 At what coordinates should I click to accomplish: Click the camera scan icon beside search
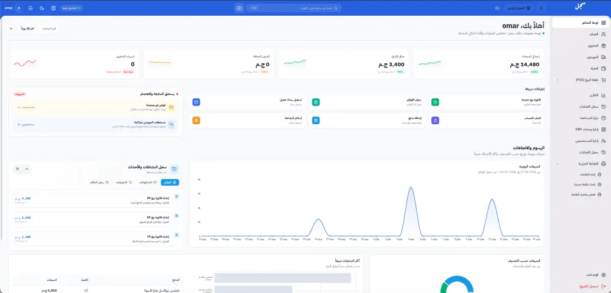click(x=240, y=8)
